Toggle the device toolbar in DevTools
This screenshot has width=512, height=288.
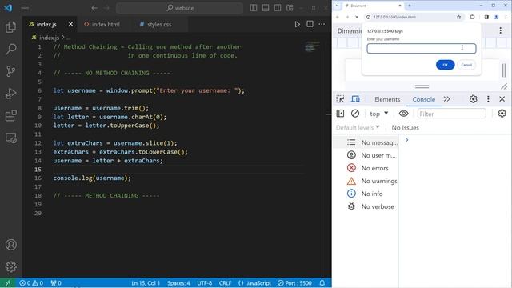coord(355,99)
